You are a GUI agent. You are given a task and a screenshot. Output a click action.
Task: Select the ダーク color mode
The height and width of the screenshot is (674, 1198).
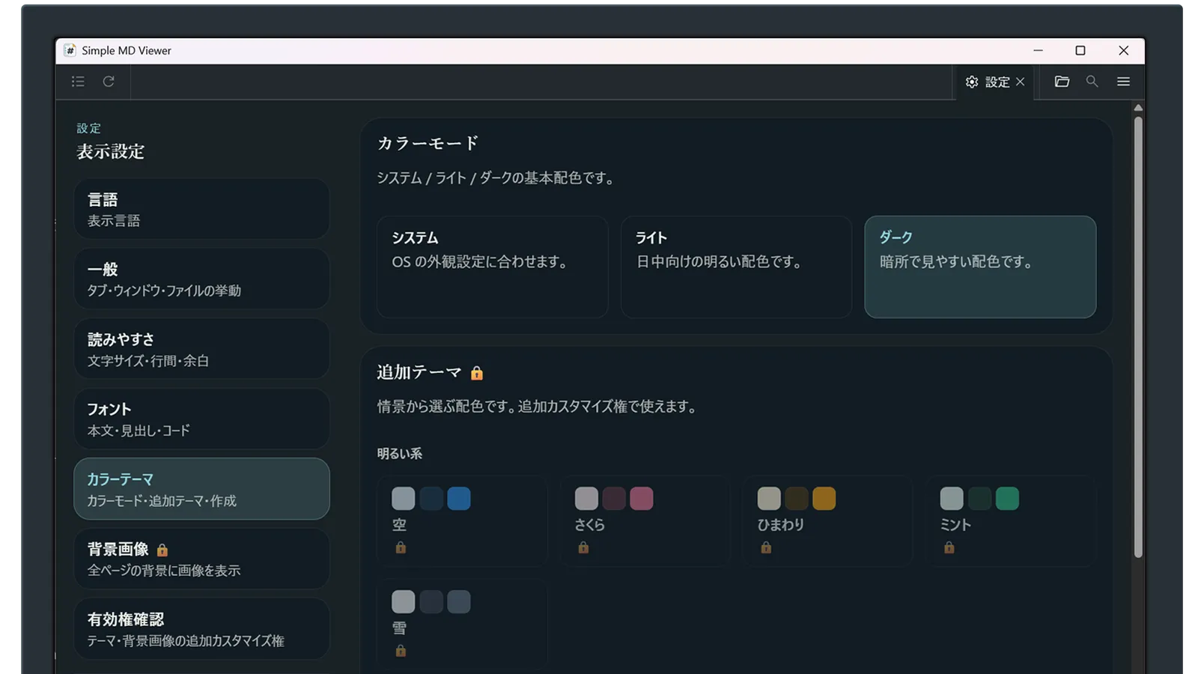pyautogui.click(x=980, y=267)
